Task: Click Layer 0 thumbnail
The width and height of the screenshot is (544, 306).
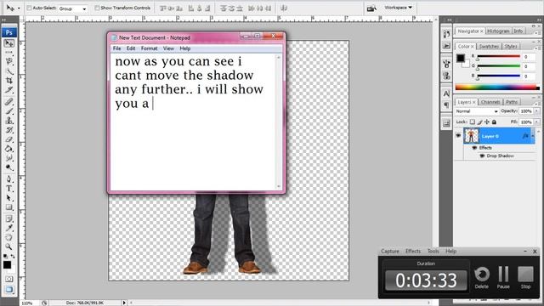Action: (x=471, y=136)
